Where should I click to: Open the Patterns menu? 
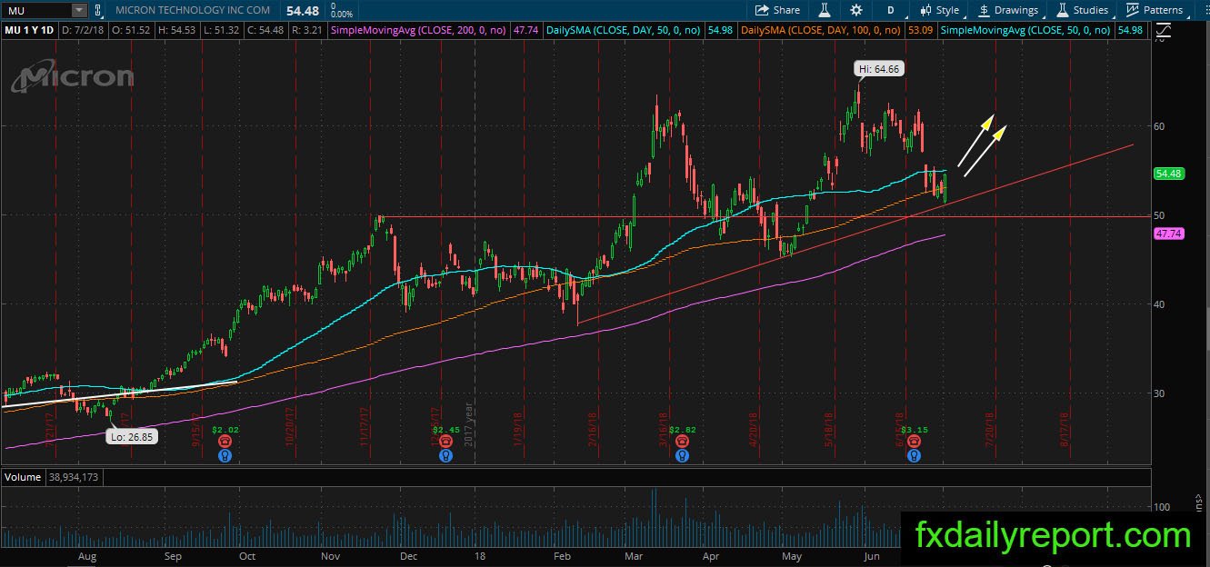tap(1155, 10)
